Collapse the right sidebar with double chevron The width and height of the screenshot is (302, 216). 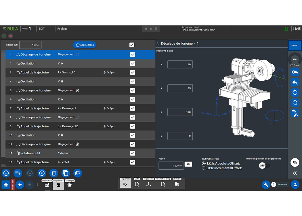pyautogui.click(x=295, y=173)
